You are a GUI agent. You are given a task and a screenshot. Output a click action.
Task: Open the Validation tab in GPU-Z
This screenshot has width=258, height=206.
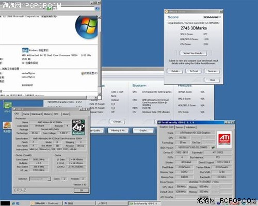coord(190,127)
